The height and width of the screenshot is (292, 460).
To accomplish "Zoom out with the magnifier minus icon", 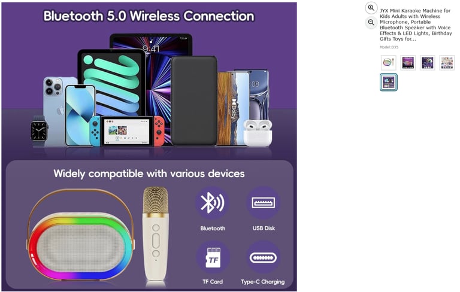I will coord(371,22).
